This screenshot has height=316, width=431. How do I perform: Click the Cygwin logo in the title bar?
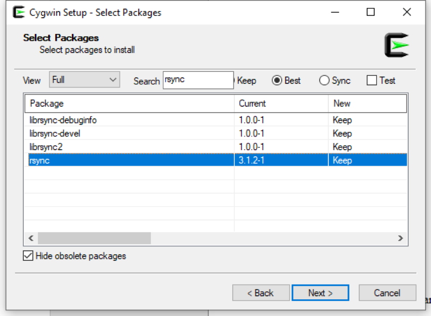(19, 12)
